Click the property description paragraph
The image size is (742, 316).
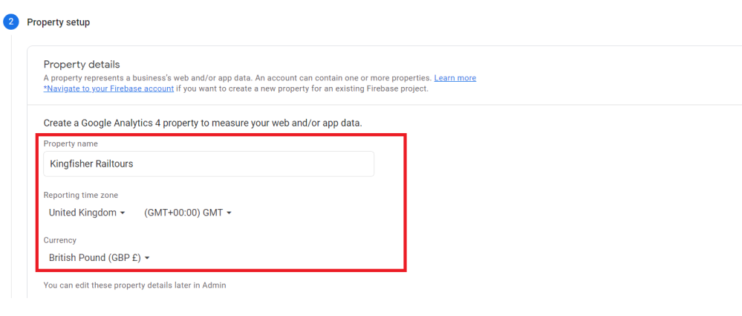(x=238, y=78)
